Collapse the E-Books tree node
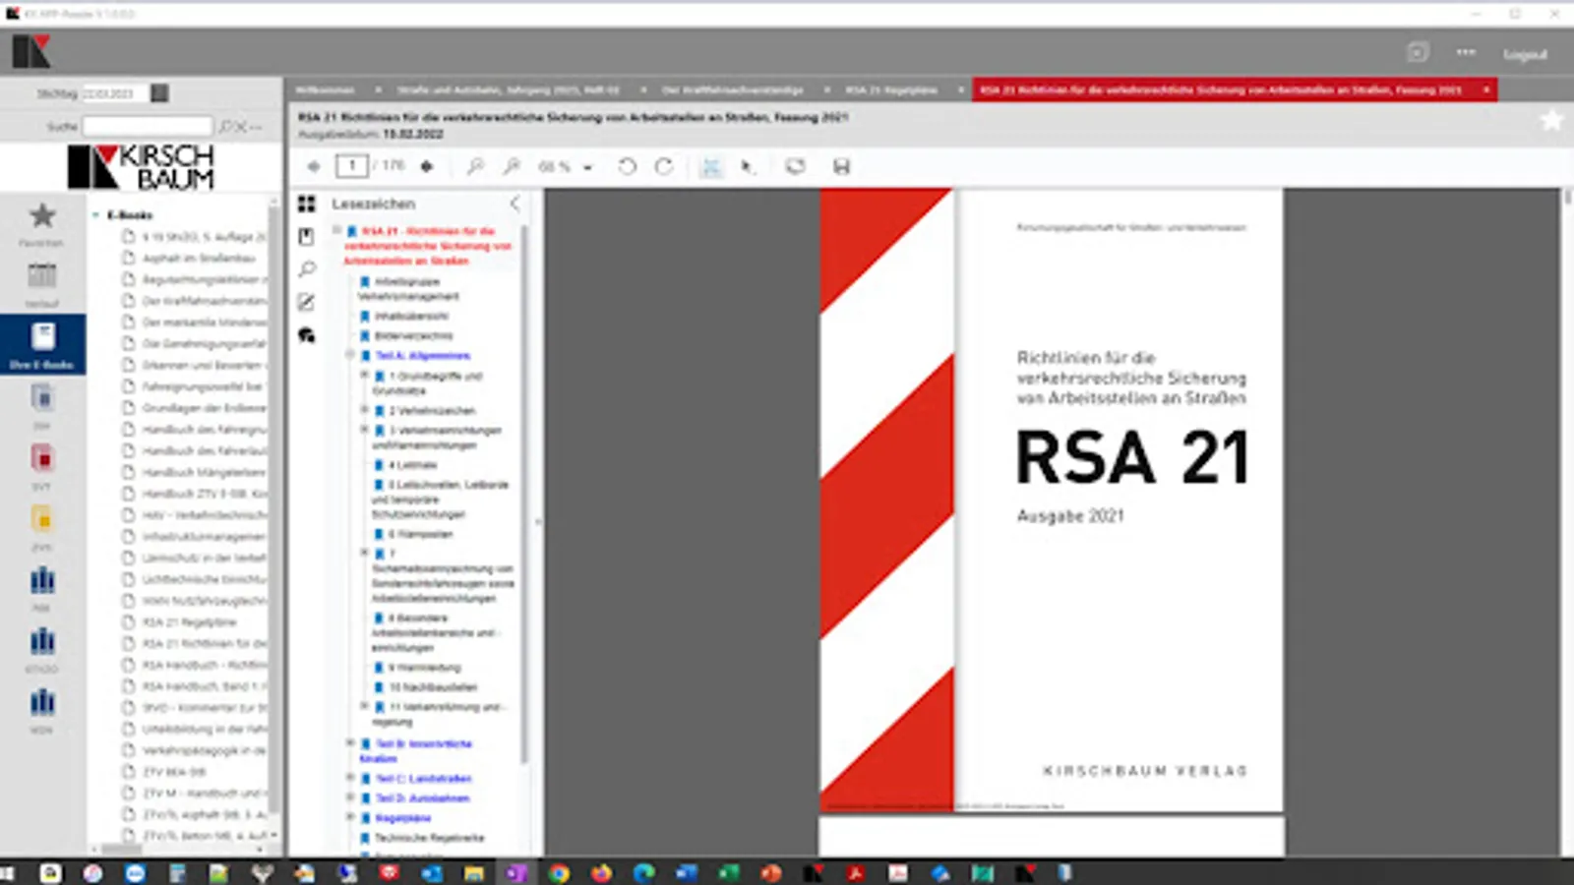This screenshot has height=885, width=1574. point(95,214)
